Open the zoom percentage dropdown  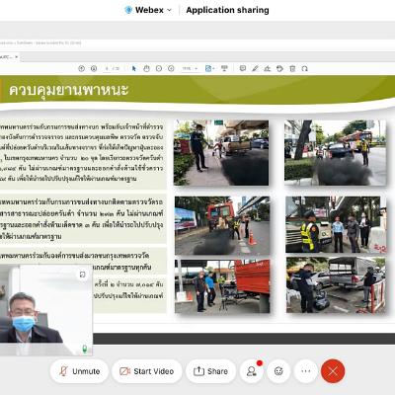[x=190, y=68]
